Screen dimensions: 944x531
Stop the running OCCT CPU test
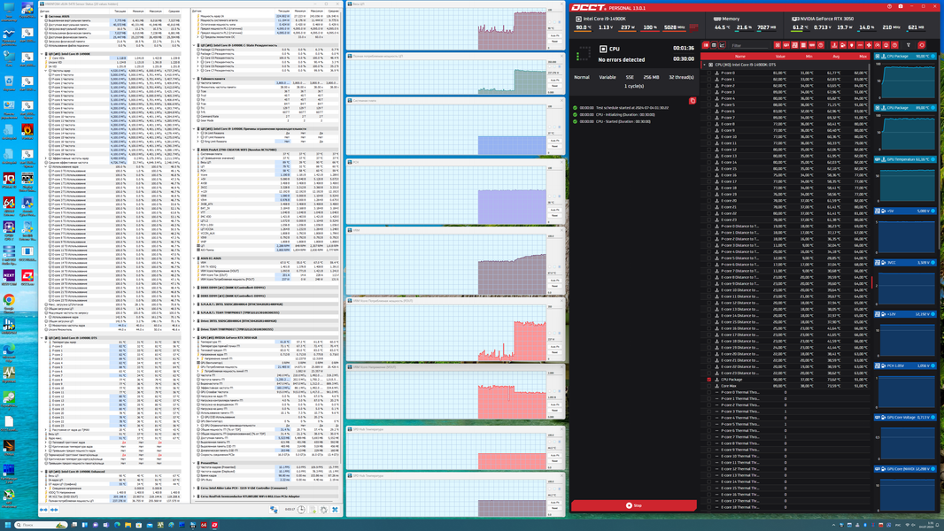tap(633, 505)
